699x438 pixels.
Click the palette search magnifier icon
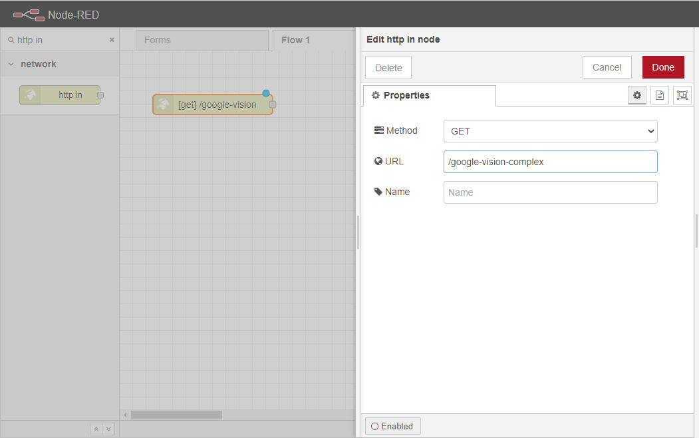[11, 40]
